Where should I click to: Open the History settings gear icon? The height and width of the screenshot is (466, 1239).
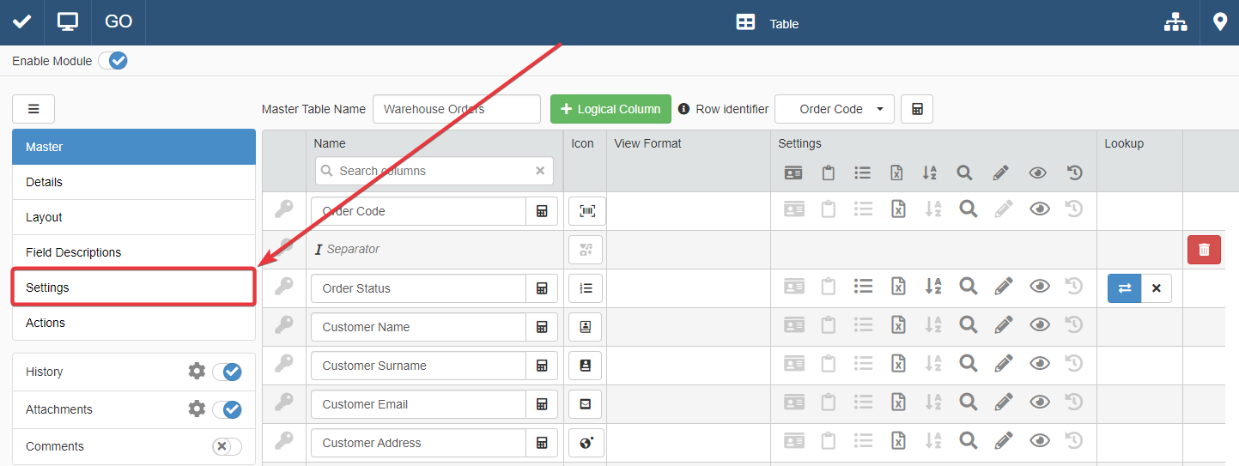(197, 372)
